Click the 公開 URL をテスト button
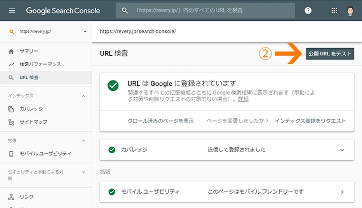Image resolution: width=362 pixels, height=208 pixels. coord(330,54)
